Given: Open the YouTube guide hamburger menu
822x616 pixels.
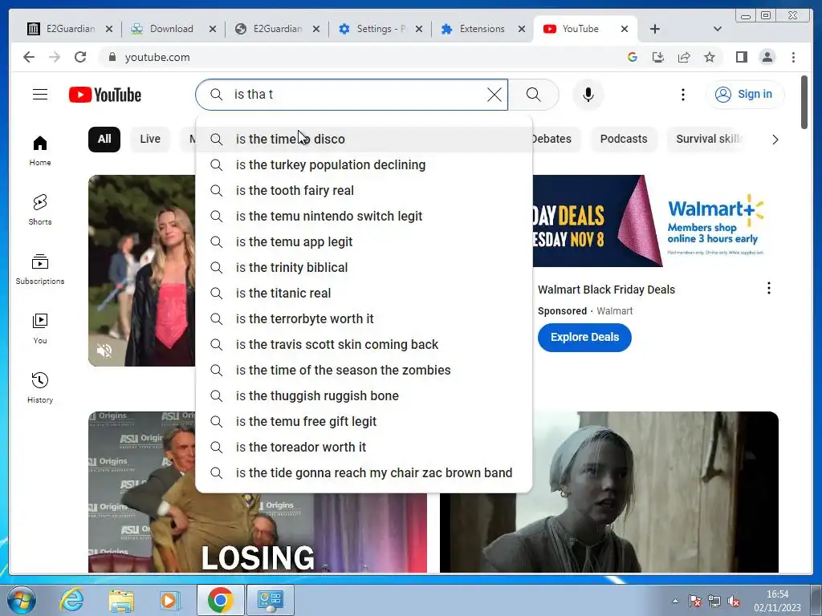Looking at the screenshot, I should click(40, 95).
